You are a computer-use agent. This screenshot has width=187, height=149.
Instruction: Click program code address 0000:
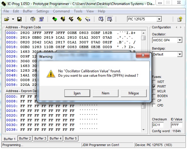(x=12, y=33)
